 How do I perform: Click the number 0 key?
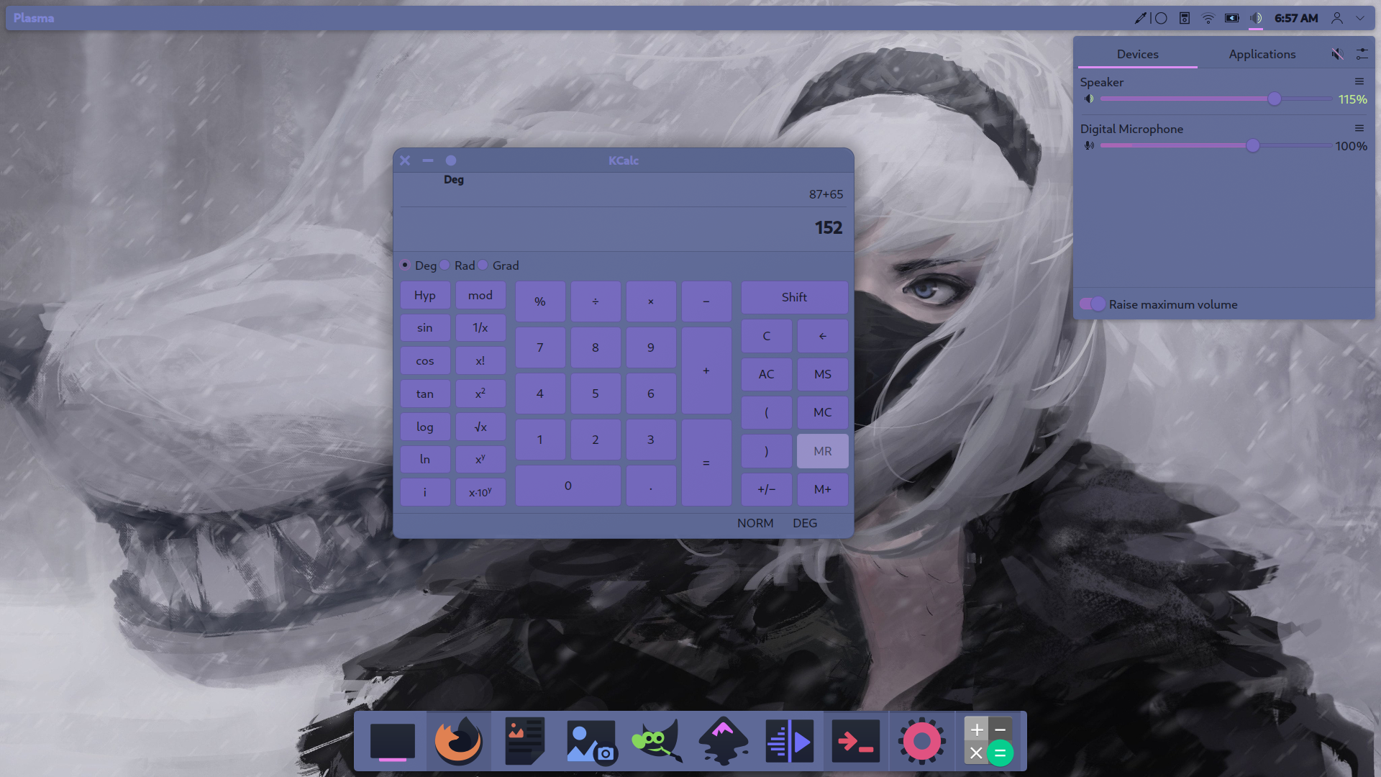pyautogui.click(x=568, y=486)
